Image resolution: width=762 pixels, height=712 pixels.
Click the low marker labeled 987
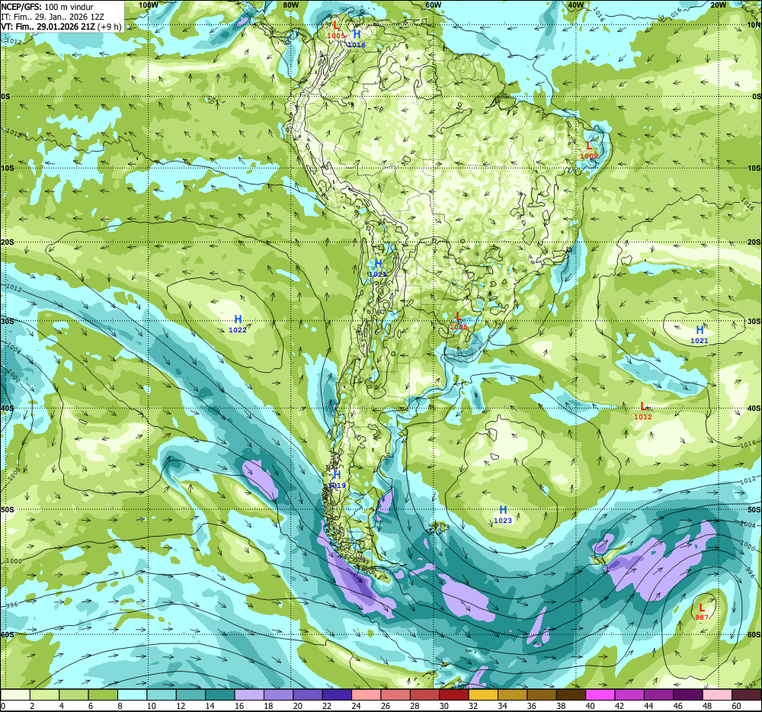[x=702, y=611]
